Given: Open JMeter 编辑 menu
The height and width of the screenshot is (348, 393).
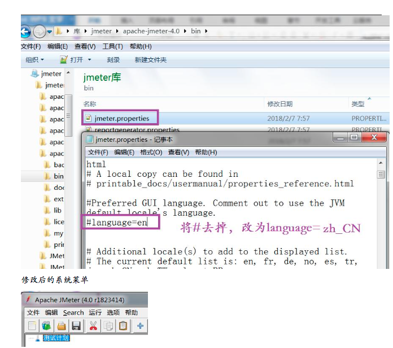Looking at the screenshot, I should [51, 312].
